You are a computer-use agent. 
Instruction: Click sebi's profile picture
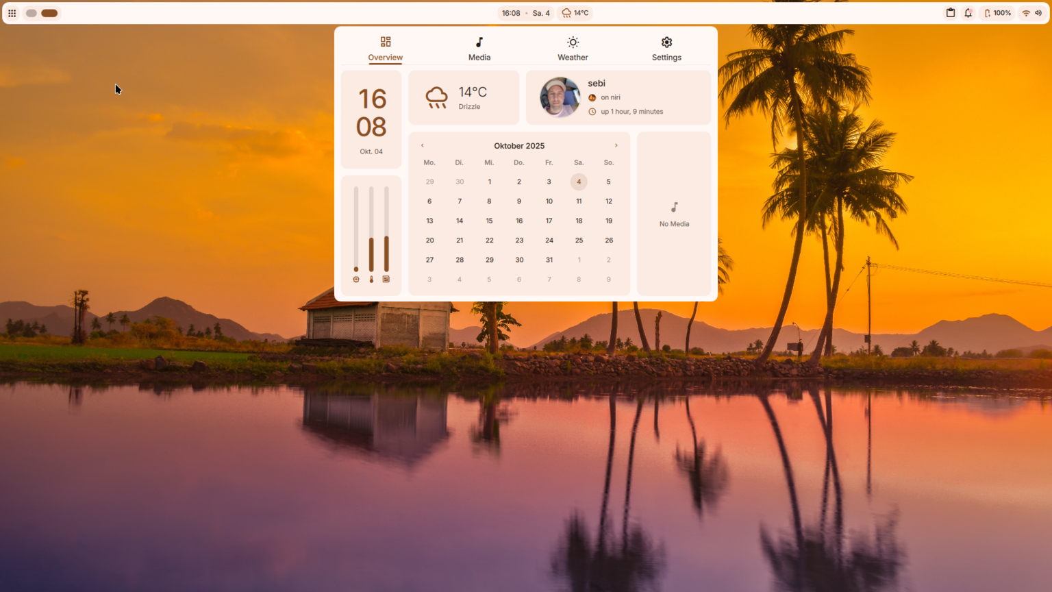pos(560,97)
